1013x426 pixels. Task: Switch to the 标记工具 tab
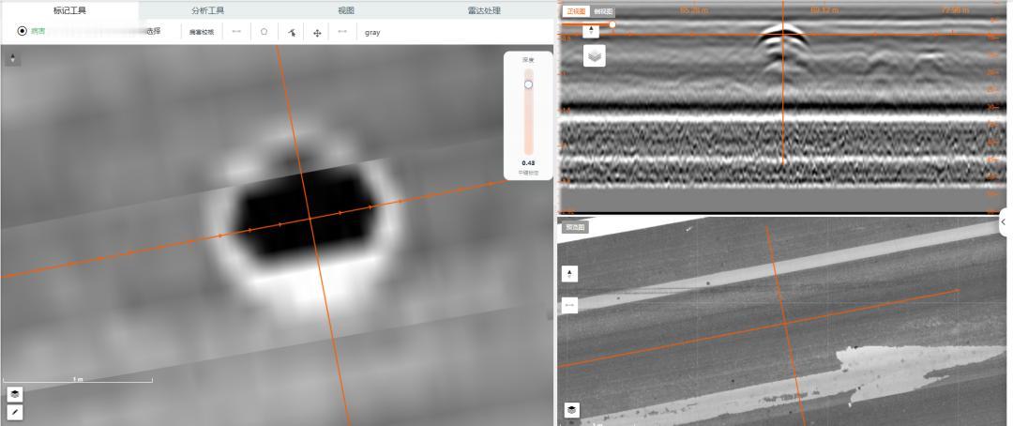(69, 10)
